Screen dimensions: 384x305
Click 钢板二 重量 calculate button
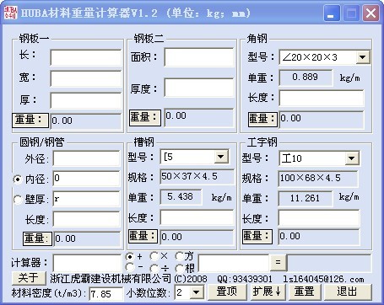click(145, 117)
